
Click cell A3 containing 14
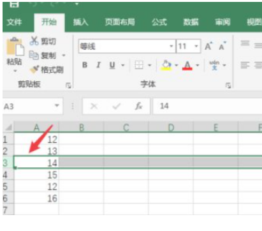[36, 163]
